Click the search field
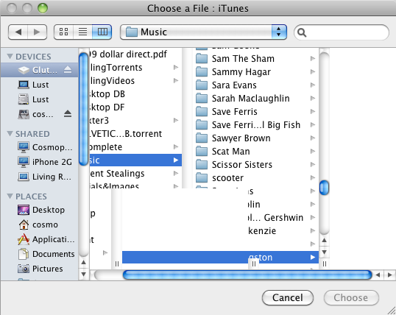This screenshot has width=396, height=315. [x=342, y=32]
